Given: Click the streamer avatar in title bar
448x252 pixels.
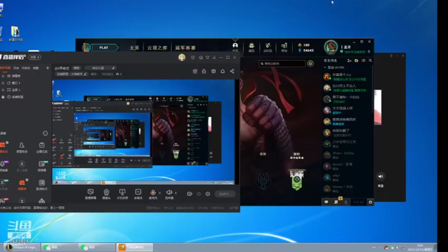Looking at the screenshot, I should click(x=181, y=58).
